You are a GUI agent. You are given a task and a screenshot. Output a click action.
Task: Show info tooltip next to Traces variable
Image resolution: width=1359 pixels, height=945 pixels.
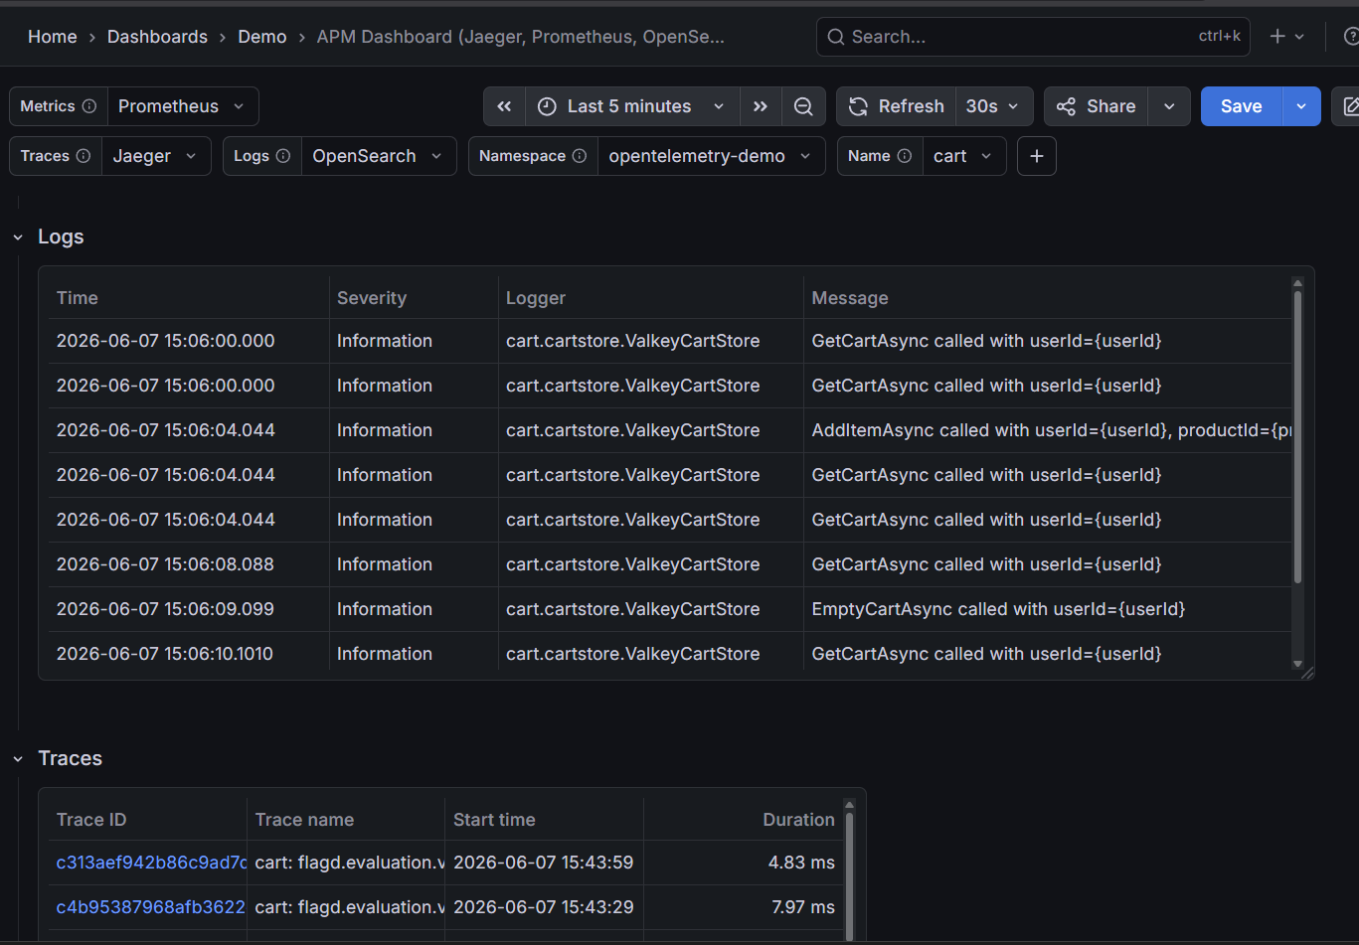[84, 156]
